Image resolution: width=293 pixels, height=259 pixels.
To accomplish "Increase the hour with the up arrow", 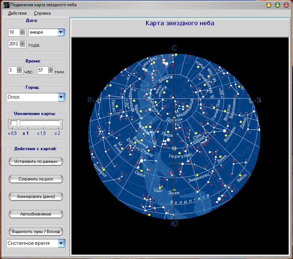I will (20, 68).
